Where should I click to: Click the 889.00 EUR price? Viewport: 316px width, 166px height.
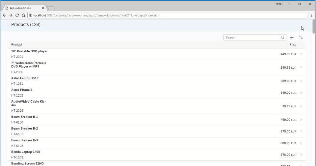click(x=288, y=143)
